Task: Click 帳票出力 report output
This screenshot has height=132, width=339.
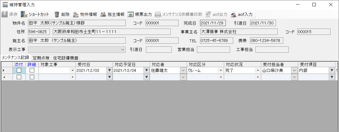Action: tap(139, 15)
